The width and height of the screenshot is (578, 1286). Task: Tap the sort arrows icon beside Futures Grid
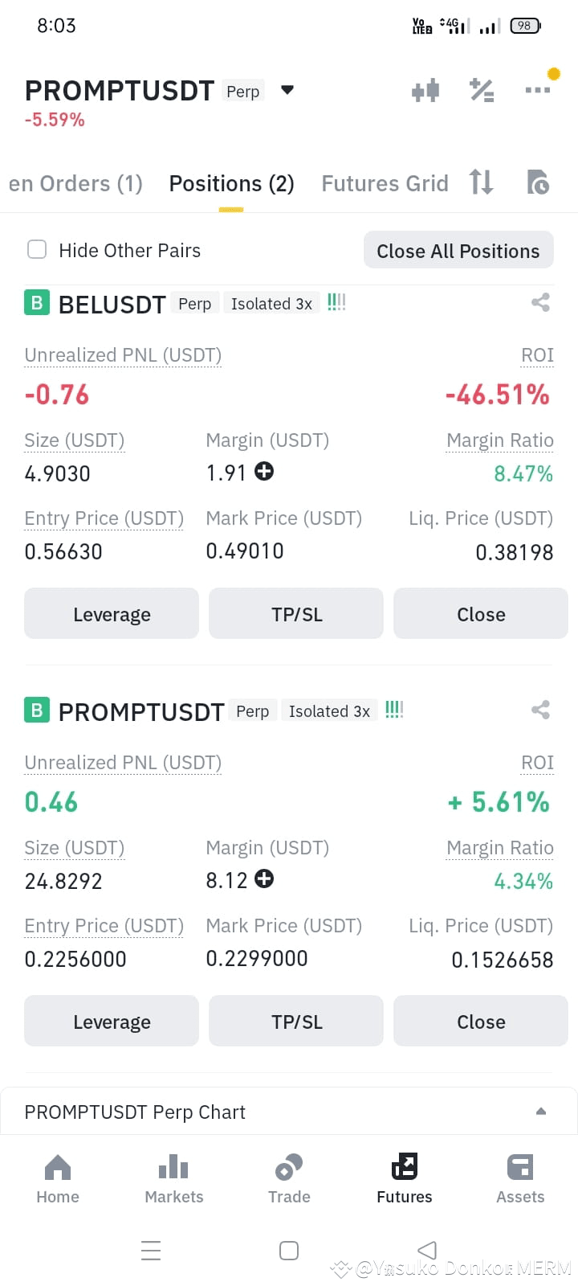482,182
